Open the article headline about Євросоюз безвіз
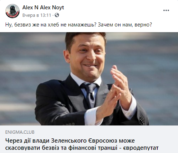Image resolution: width=178 pixels, height=153 pixels. 82,144
